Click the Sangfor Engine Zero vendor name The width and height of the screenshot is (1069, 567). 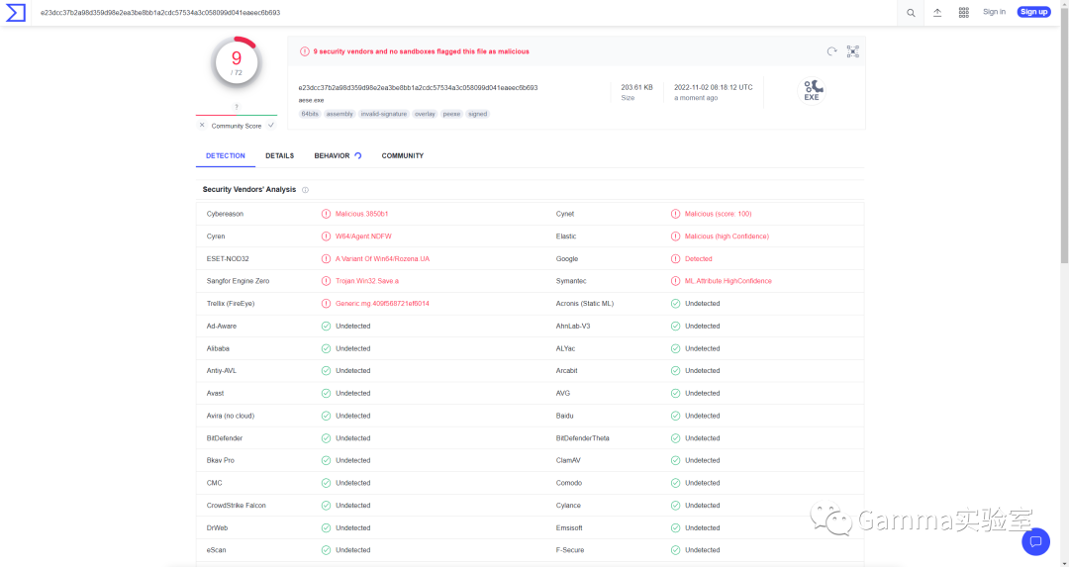pos(238,281)
